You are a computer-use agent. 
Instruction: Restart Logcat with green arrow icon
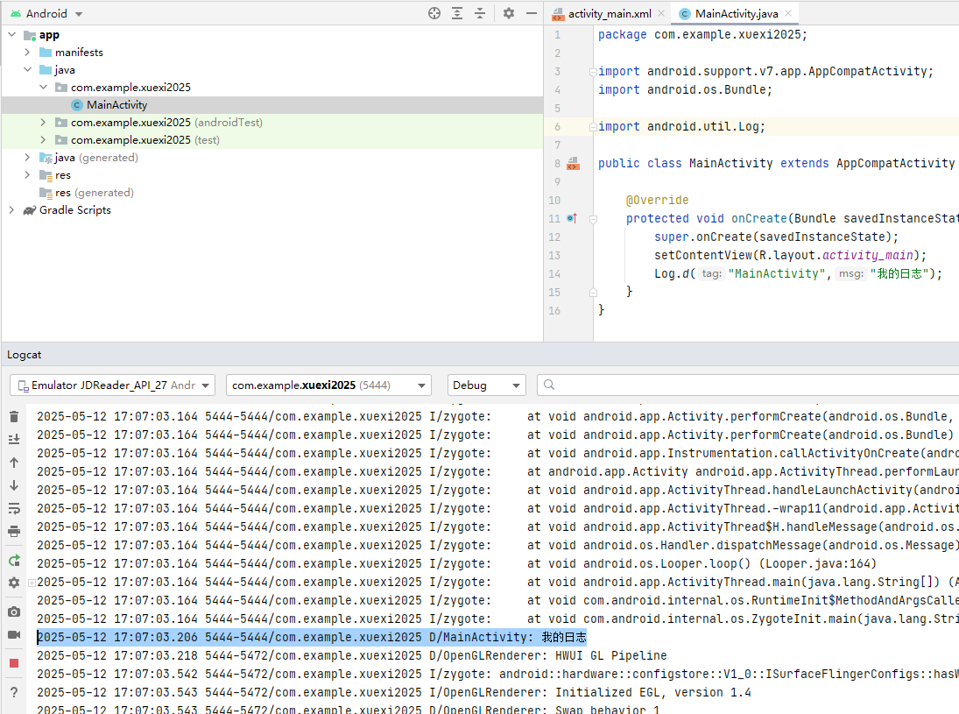click(14, 561)
